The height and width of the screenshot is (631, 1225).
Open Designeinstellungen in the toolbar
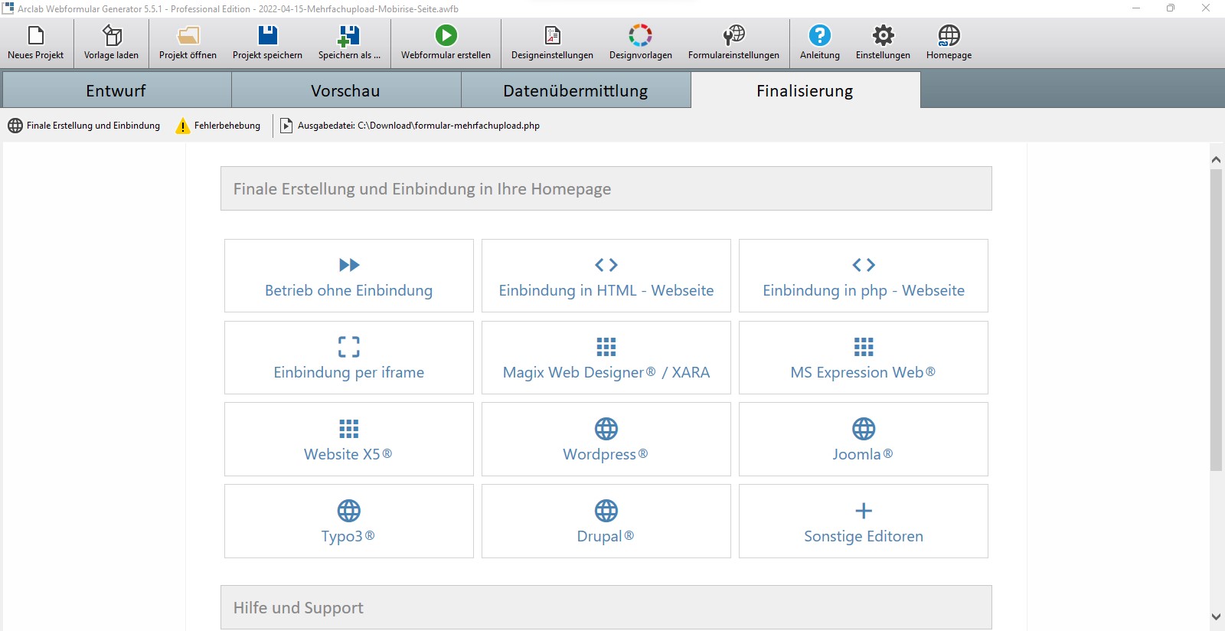552,36
